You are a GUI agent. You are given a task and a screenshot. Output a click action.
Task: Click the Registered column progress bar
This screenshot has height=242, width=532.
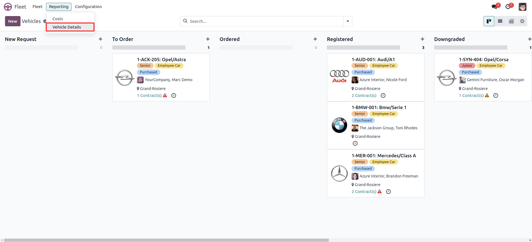(363, 48)
